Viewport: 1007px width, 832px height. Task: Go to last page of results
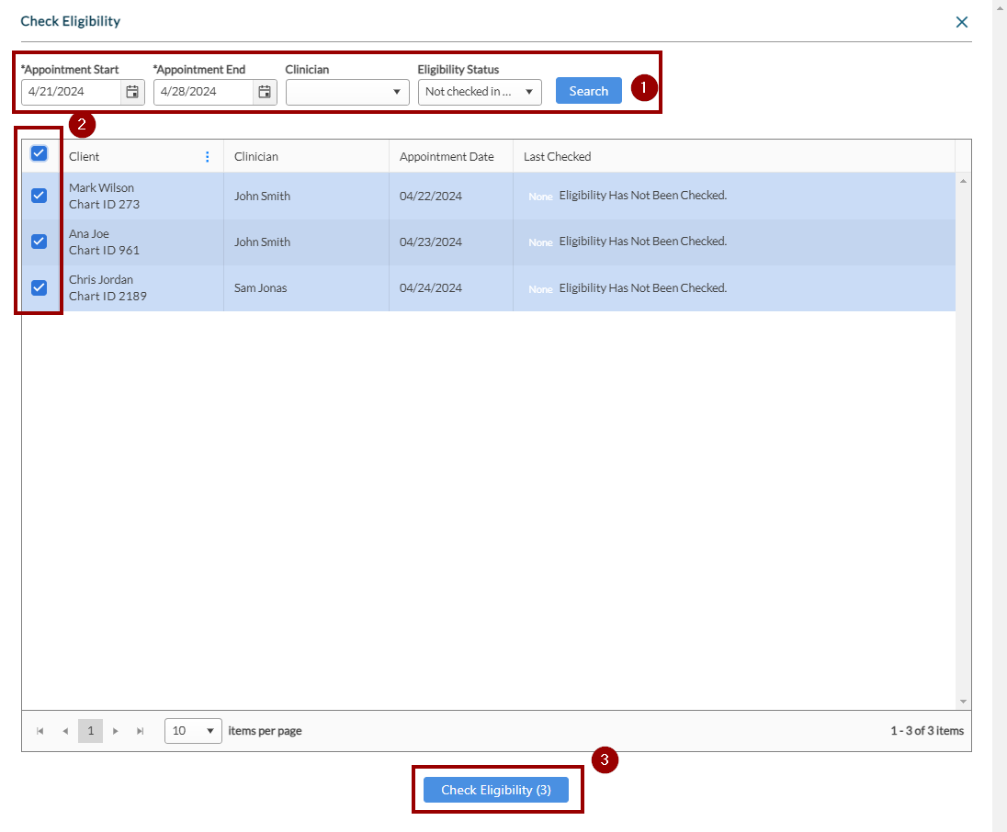[x=141, y=731]
